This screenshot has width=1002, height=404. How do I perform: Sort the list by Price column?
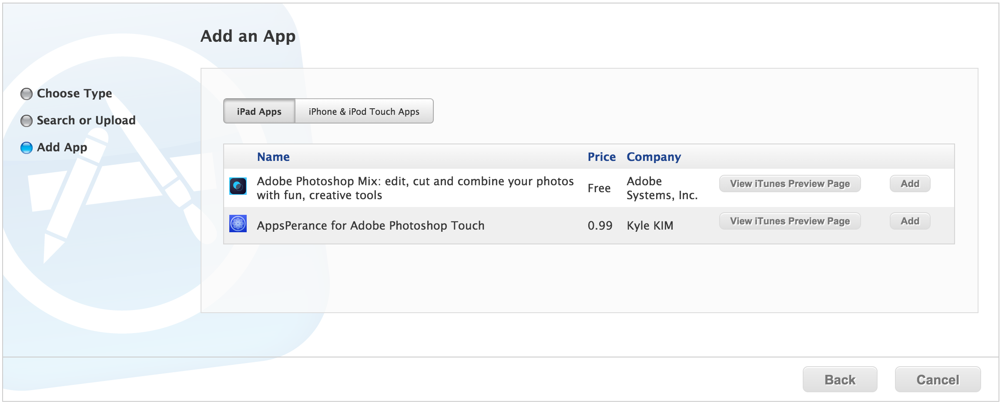(x=601, y=157)
